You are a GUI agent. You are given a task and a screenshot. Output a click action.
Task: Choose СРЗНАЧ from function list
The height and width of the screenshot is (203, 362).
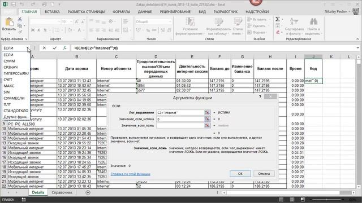click(16, 67)
